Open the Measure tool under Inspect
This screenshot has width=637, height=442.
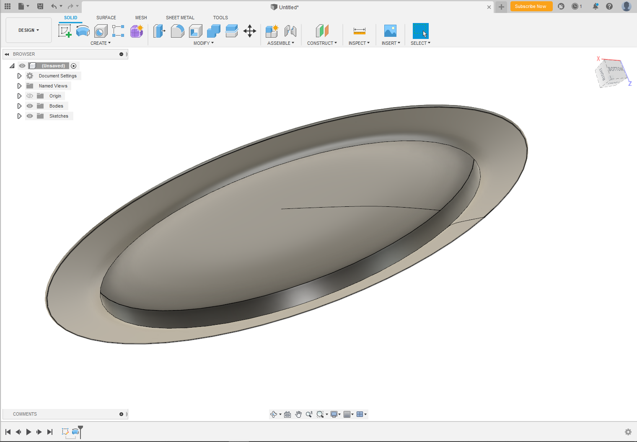pos(359,31)
